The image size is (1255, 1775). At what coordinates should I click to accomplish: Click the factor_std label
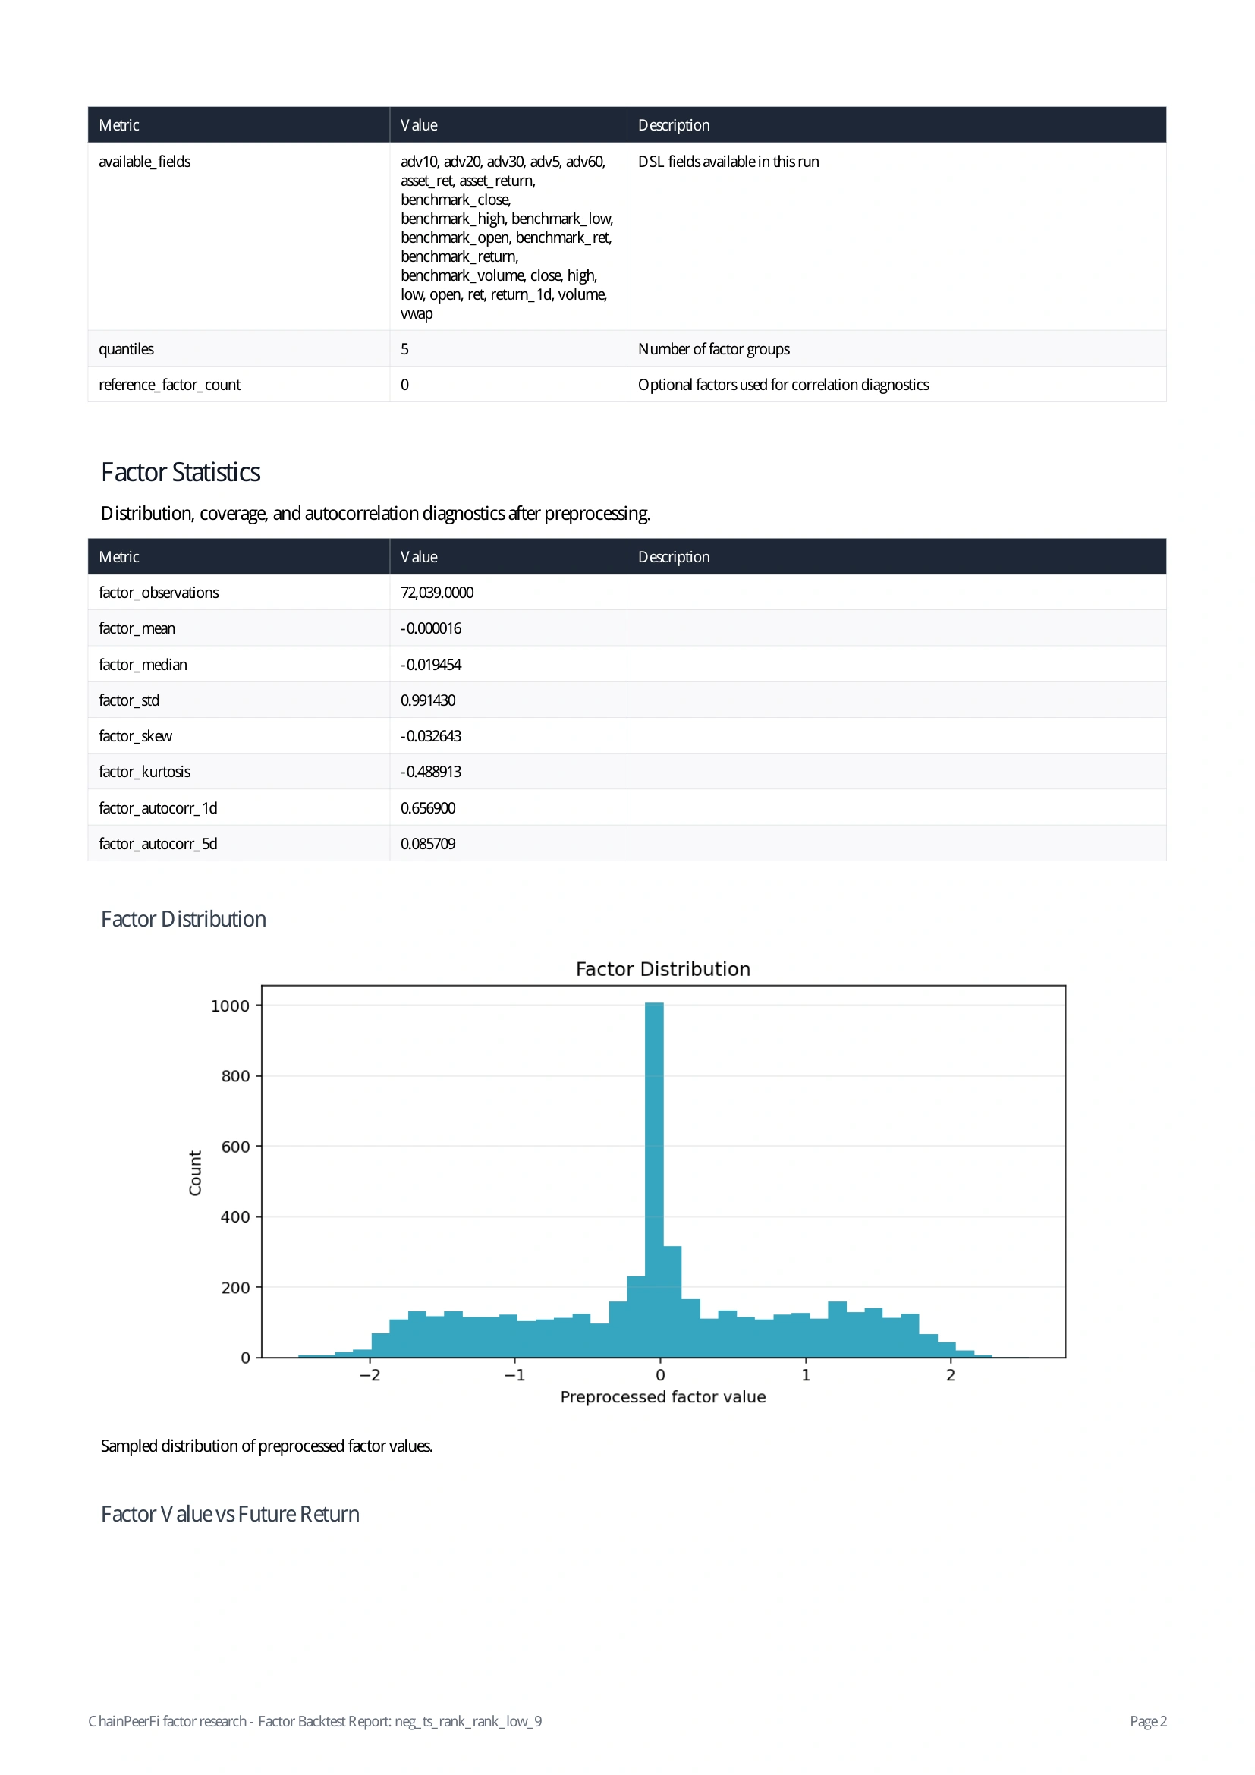click(x=129, y=700)
